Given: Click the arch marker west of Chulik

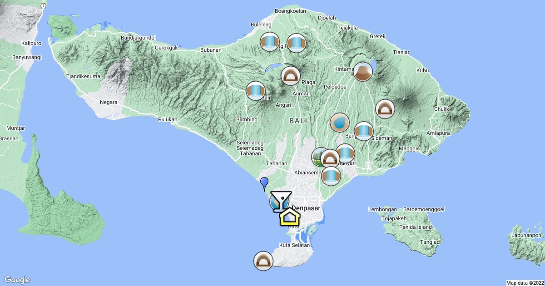Looking at the screenshot, I should [385, 109].
